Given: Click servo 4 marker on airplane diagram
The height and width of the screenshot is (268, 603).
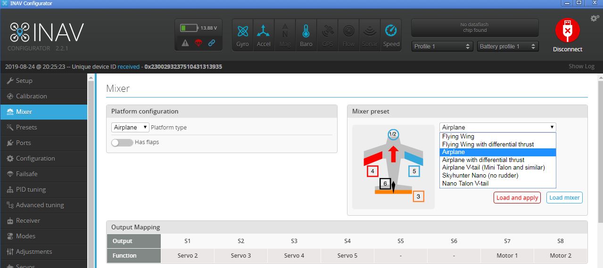Looking at the screenshot, I should (372, 171).
